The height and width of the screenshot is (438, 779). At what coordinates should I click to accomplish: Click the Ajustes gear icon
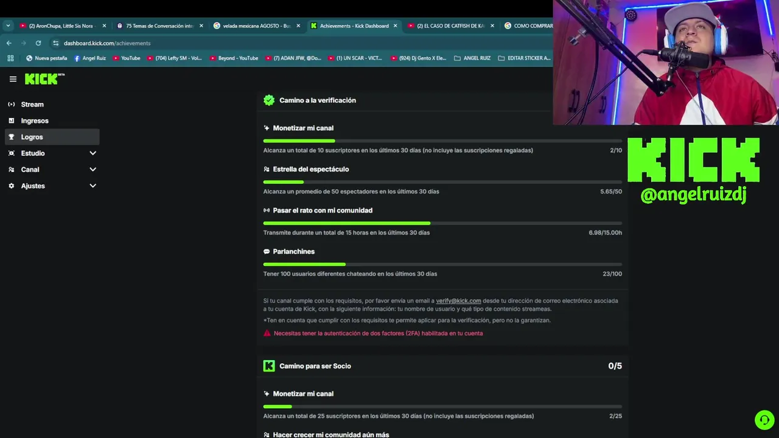[x=11, y=186]
